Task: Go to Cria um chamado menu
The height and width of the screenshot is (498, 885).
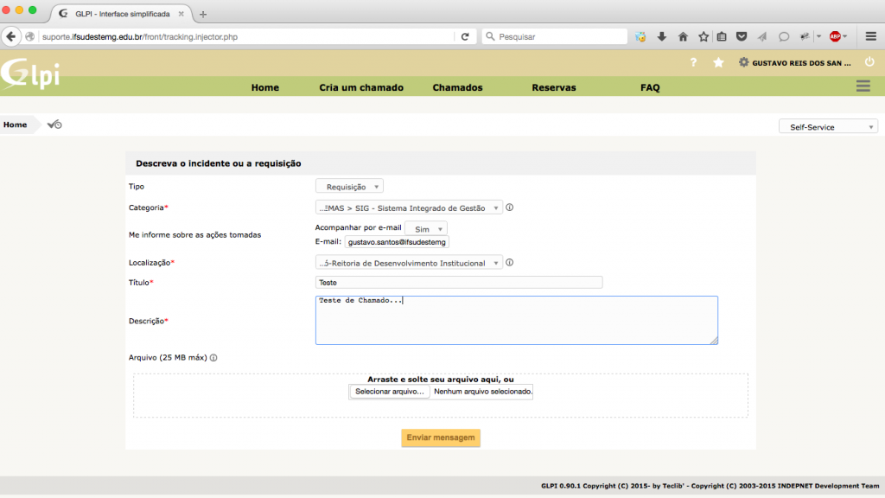Action: point(355,87)
